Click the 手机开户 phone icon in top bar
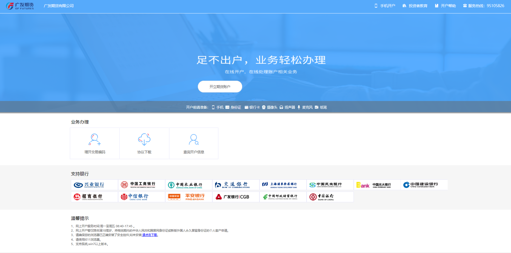Image resolution: width=511 pixels, height=253 pixels. 375,5
